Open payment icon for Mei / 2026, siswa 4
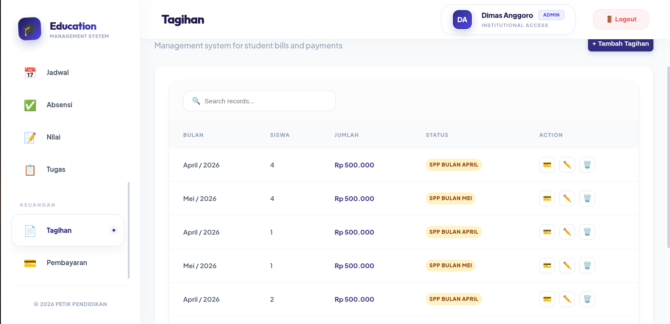This screenshot has height=324, width=670. (547, 198)
